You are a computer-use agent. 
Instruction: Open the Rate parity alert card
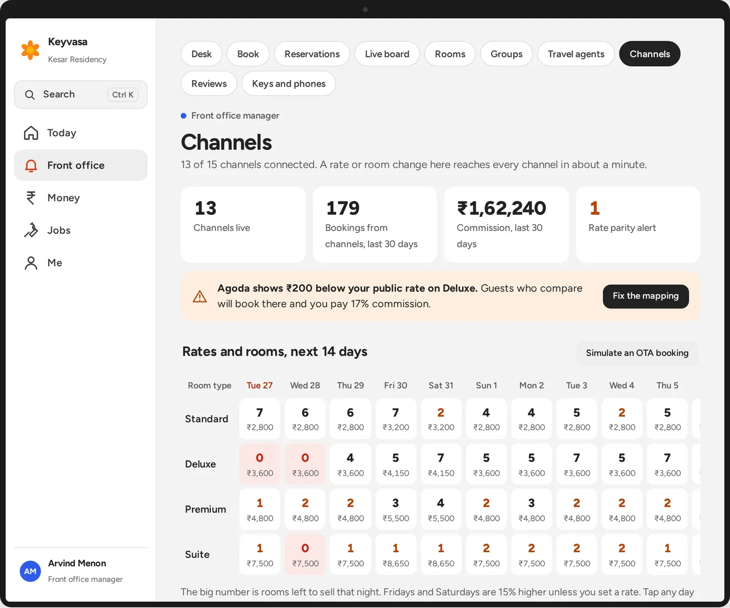click(638, 225)
